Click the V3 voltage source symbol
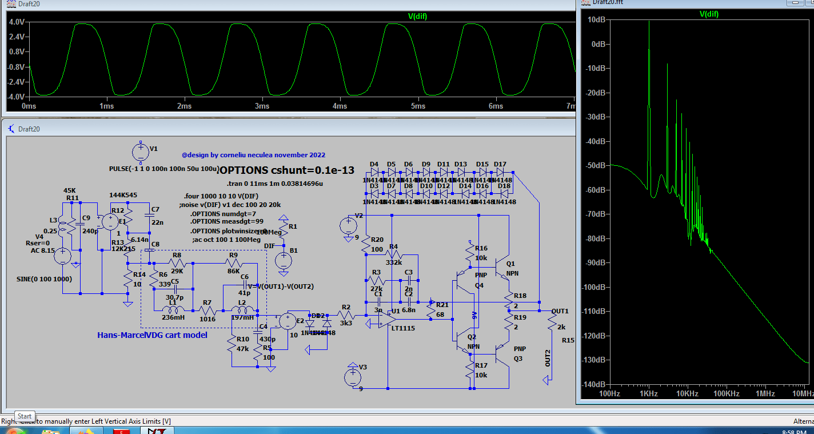The width and height of the screenshot is (814, 434). [x=353, y=377]
